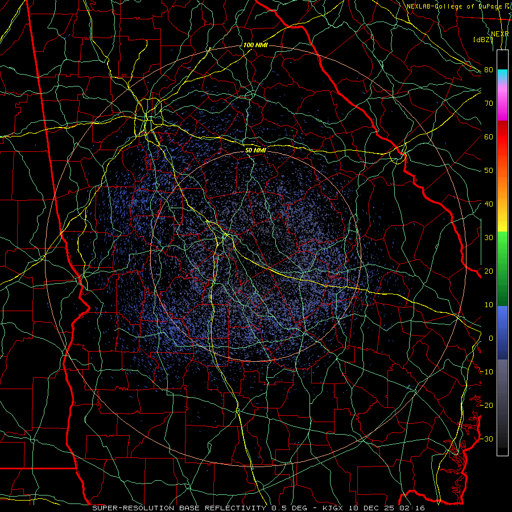Click the 50 value on the dBZ scale
This screenshot has height=512, width=512.
click(489, 171)
